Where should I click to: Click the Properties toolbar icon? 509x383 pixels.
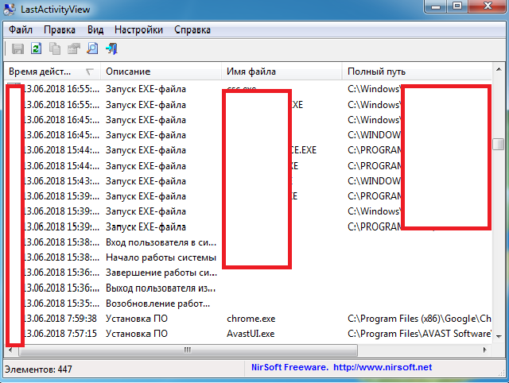[x=74, y=49]
